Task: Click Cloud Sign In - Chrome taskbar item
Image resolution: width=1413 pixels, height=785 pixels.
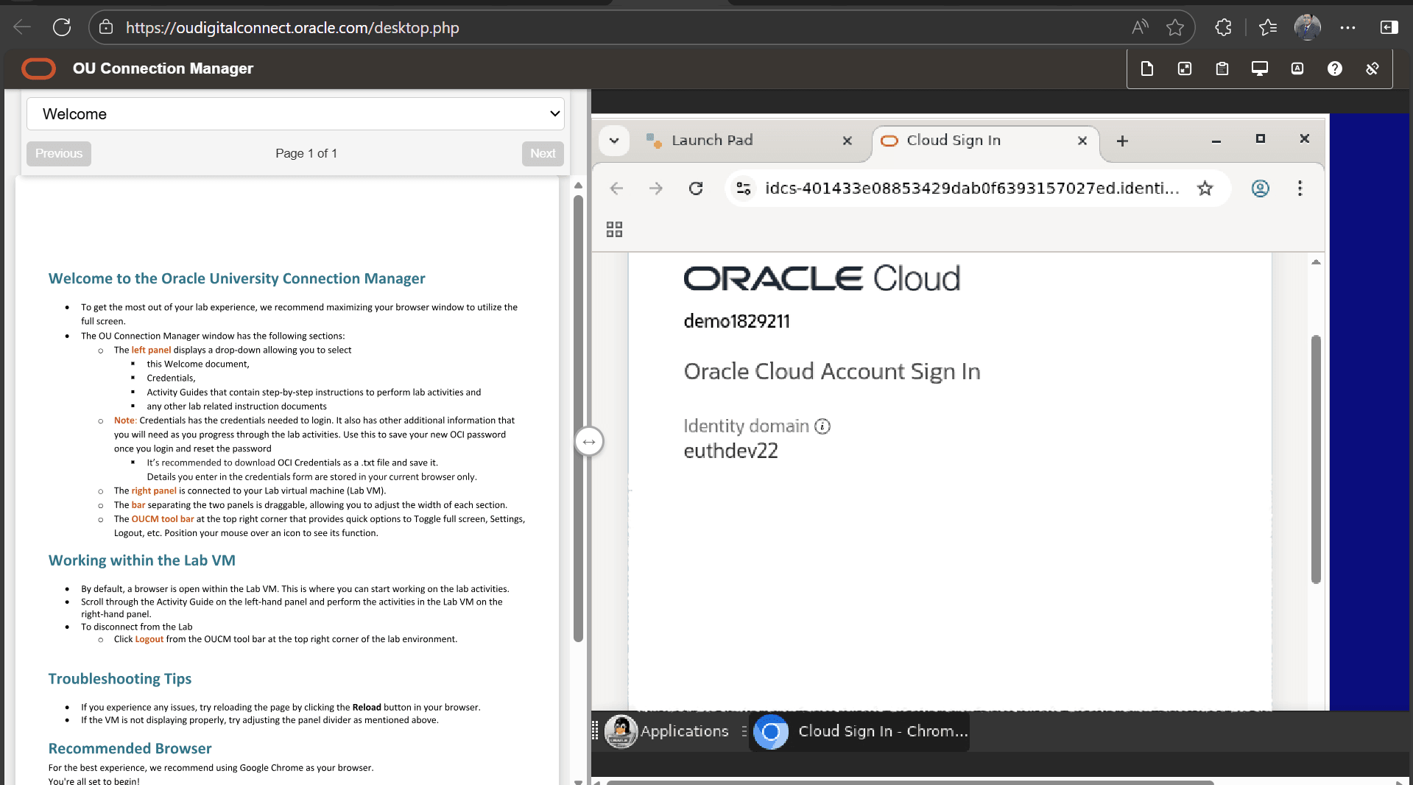Action: [859, 731]
